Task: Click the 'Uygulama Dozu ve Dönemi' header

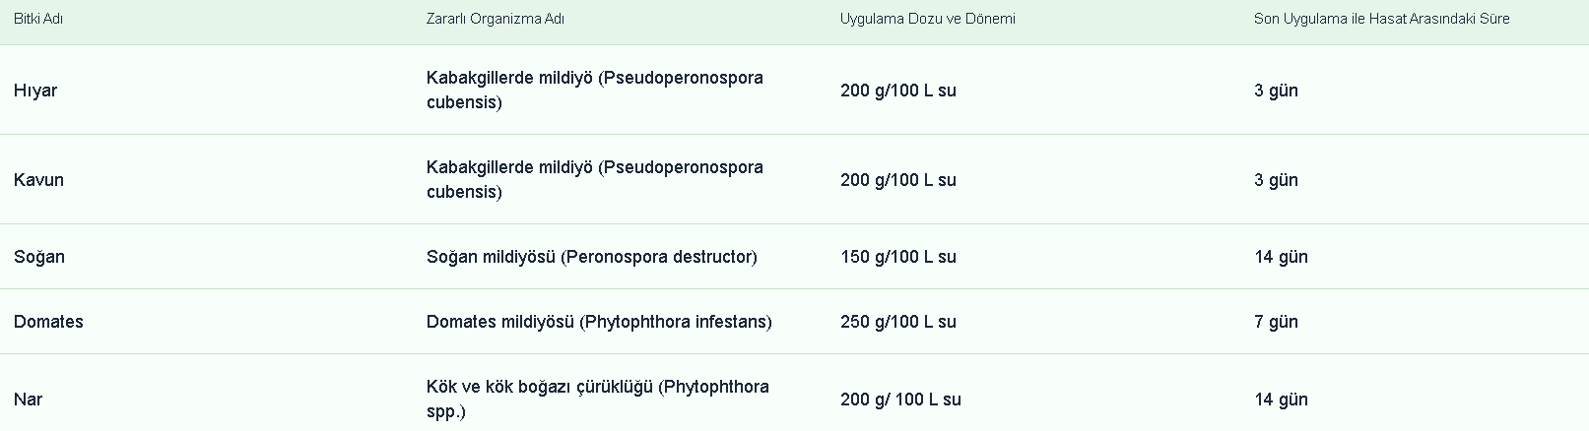Action: click(x=927, y=19)
